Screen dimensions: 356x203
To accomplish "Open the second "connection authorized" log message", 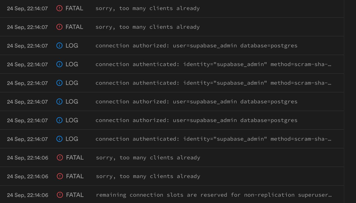I will pos(196,101).
